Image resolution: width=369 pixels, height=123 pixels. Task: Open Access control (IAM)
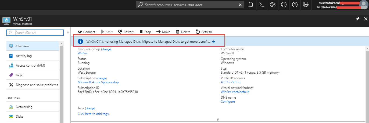click(x=33, y=65)
